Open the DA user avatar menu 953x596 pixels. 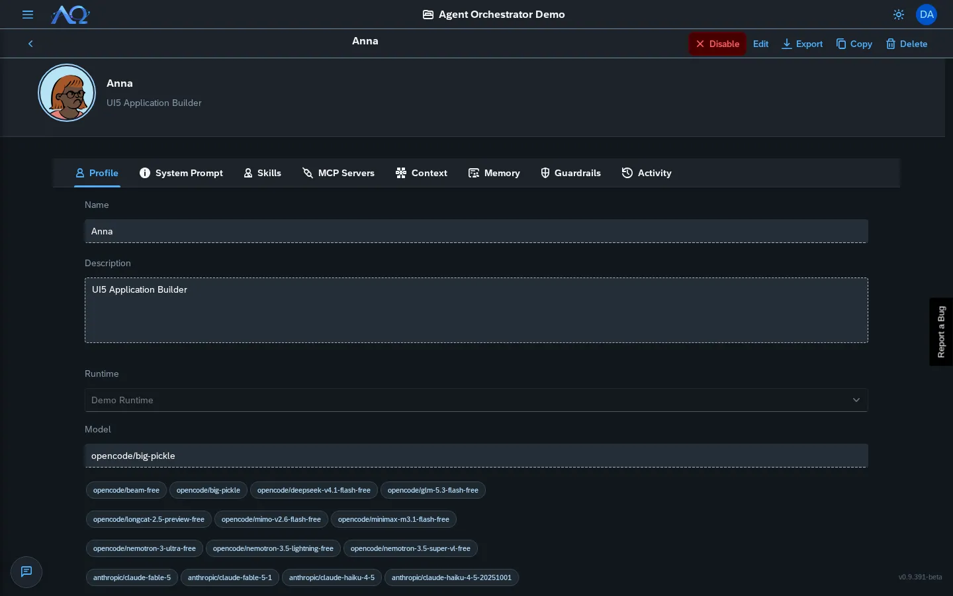click(x=927, y=15)
